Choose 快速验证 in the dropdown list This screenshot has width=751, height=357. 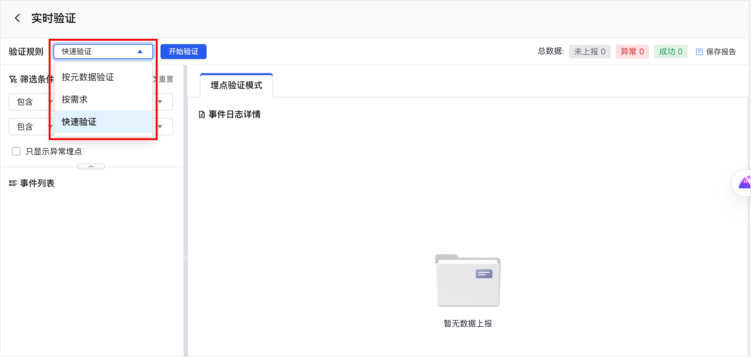(79, 122)
